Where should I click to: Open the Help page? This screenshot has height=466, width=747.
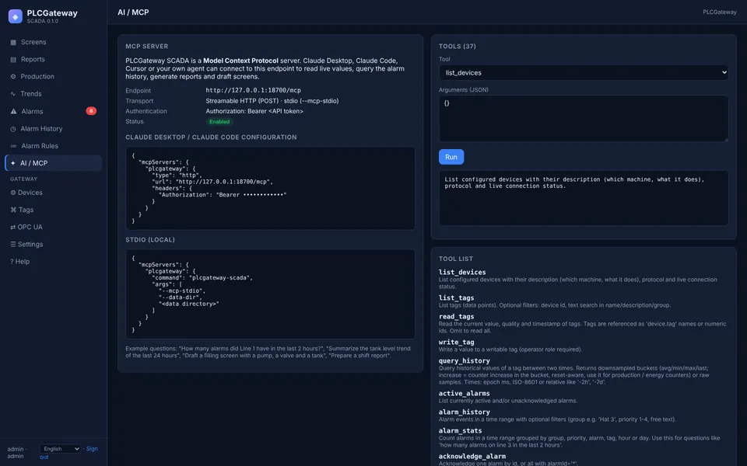tap(54, 261)
